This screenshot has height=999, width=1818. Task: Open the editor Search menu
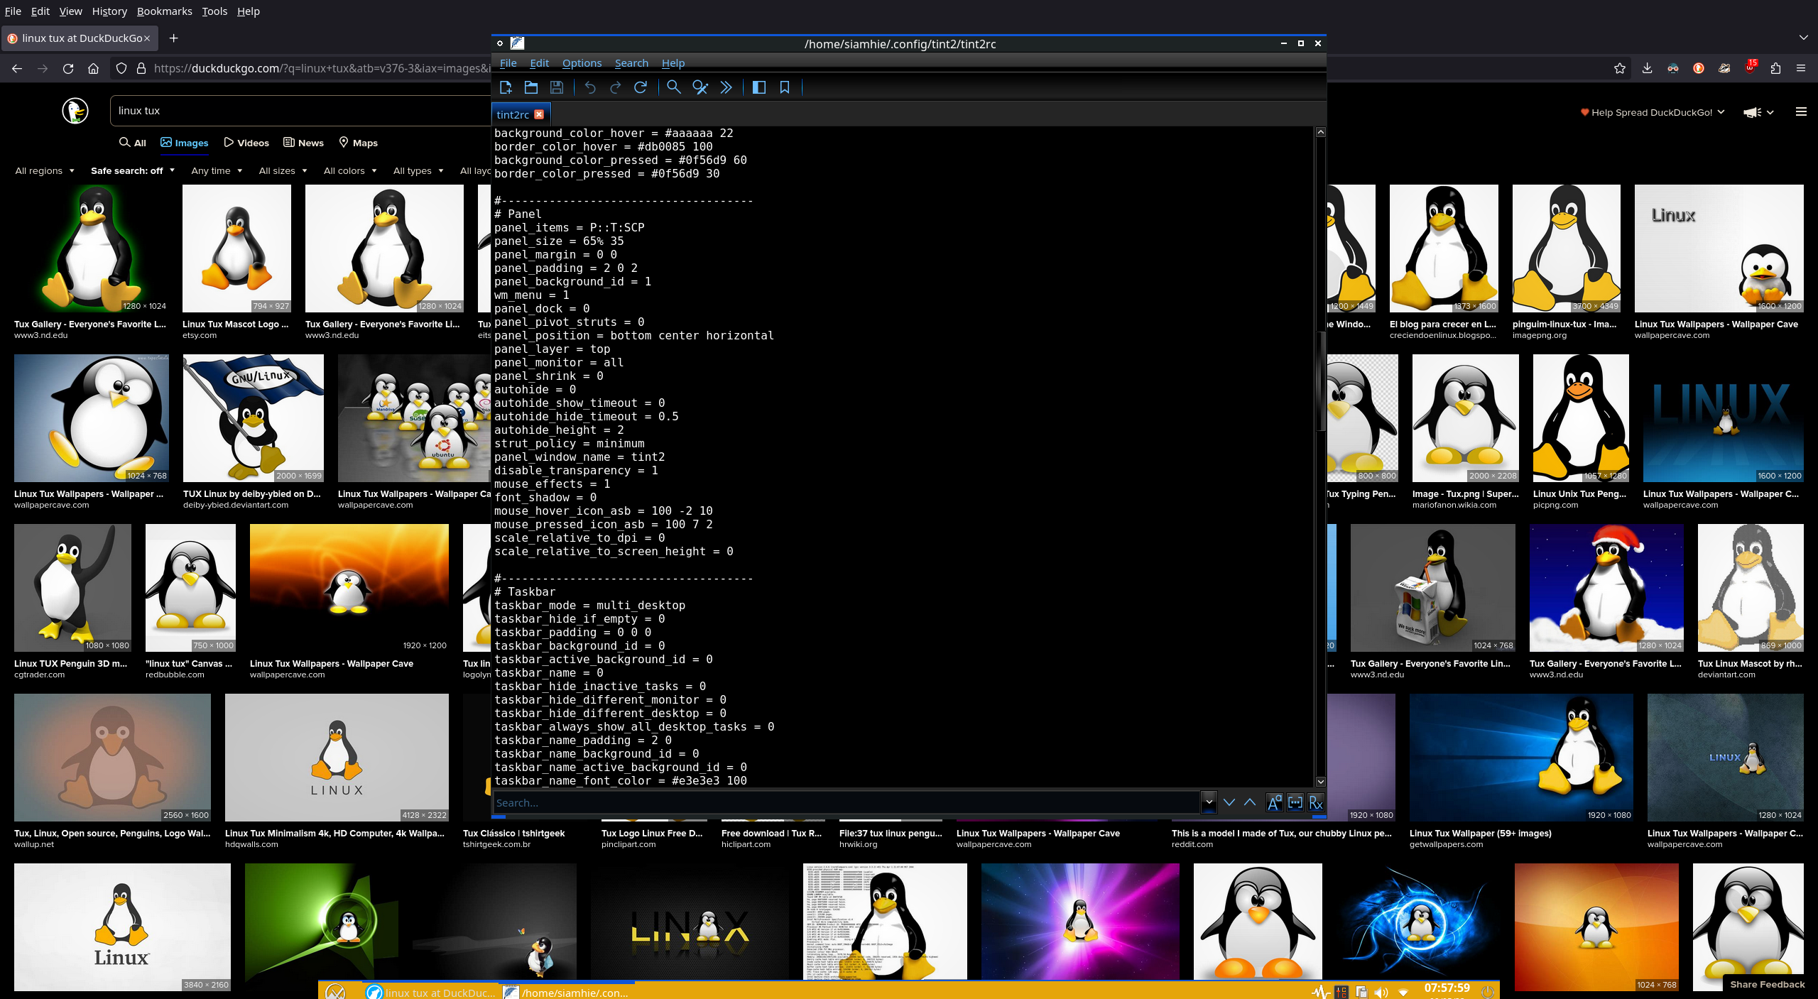(631, 63)
